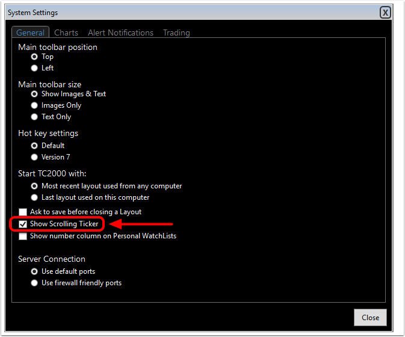Select Last layout used on this computer
Screen dimensions: 405x337
coord(34,197)
